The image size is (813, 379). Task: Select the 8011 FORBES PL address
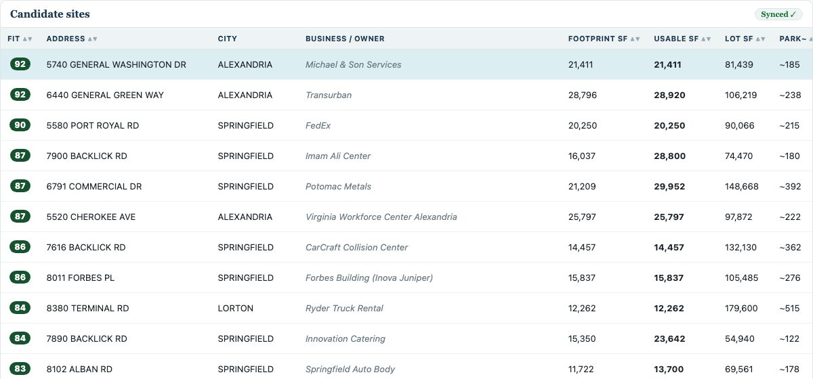80,278
